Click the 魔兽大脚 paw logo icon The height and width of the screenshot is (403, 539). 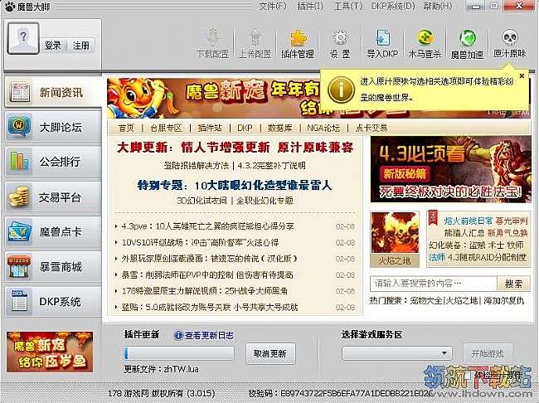tap(10, 6)
